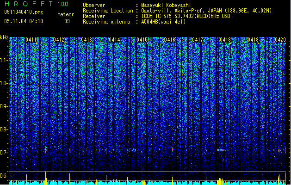Viewport: 291px width, 185px height.
Task: Click the 0.6 frequency axis label
Action: 4,176
